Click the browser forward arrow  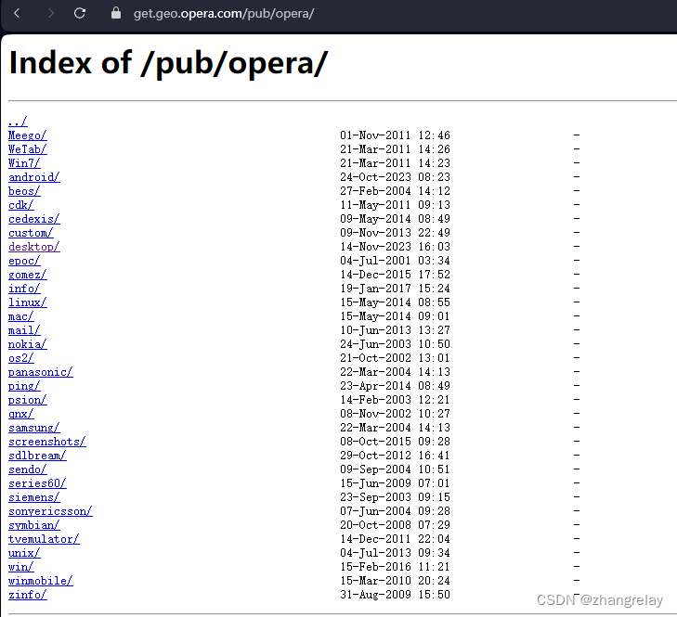pos(51,13)
